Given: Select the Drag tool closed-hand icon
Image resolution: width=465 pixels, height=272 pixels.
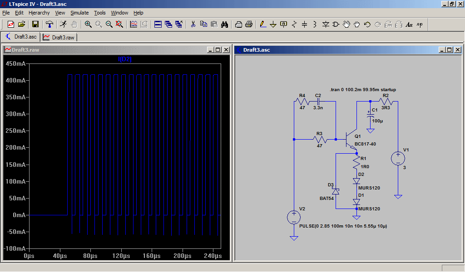Looking at the screenshot, I should point(357,24).
